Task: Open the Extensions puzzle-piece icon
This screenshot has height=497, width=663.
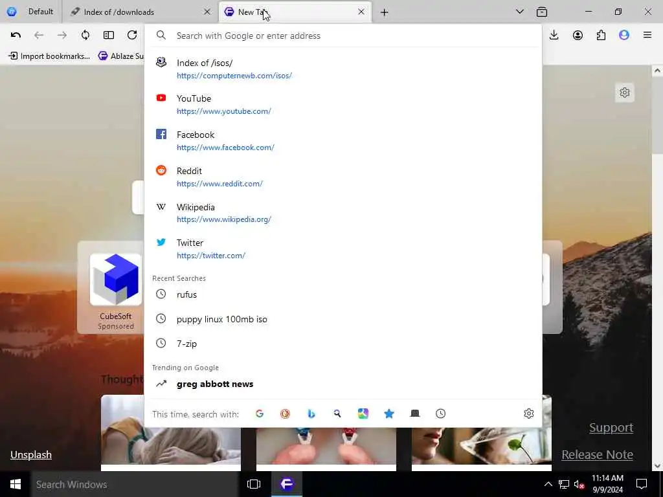Action: pyautogui.click(x=601, y=35)
